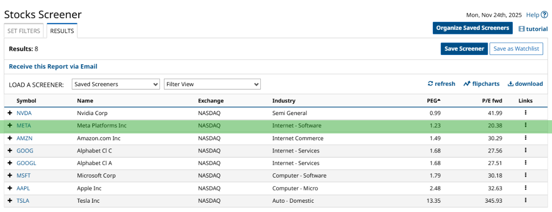This screenshot has height=212, width=552.
Task: Expand the NVDA row plus icon
Action: coord(10,113)
